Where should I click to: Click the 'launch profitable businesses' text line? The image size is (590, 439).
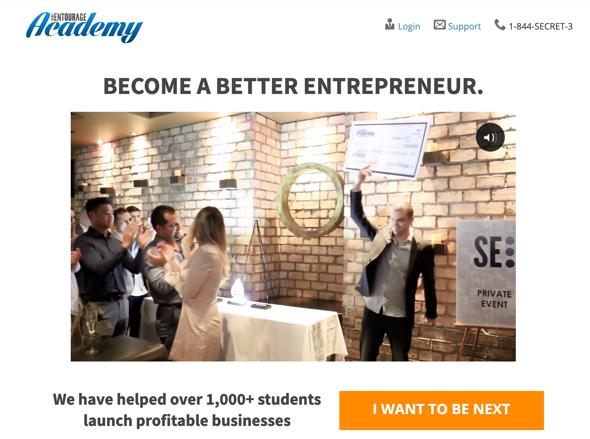coord(187,421)
